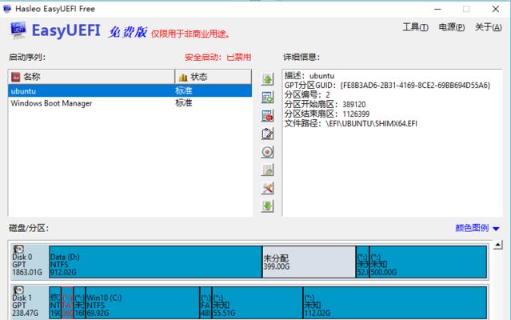Select the Windows Boot Manager entry

coord(130,103)
